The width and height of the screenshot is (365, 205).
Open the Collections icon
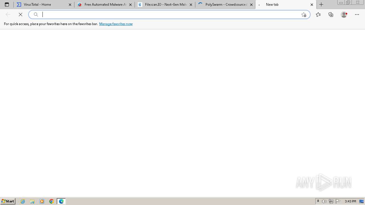click(x=331, y=15)
